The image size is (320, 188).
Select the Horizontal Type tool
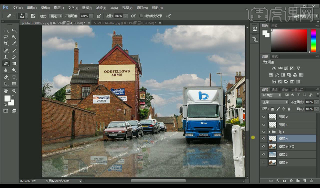(14, 77)
